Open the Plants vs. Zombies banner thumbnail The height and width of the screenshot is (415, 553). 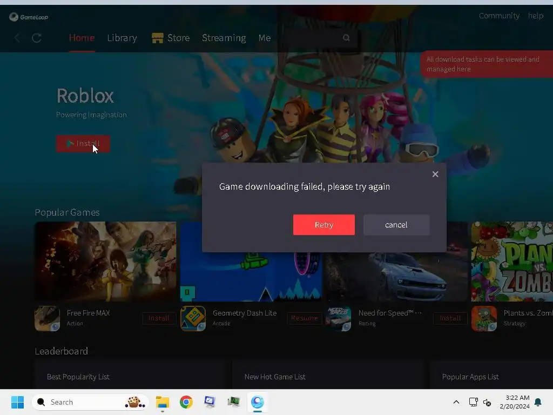(x=512, y=262)
